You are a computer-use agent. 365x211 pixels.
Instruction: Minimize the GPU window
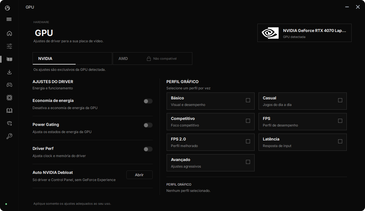(347, 7)
